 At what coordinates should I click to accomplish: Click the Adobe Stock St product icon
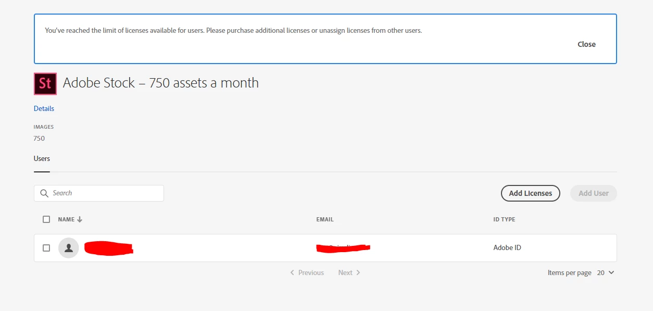click(45, 83)
